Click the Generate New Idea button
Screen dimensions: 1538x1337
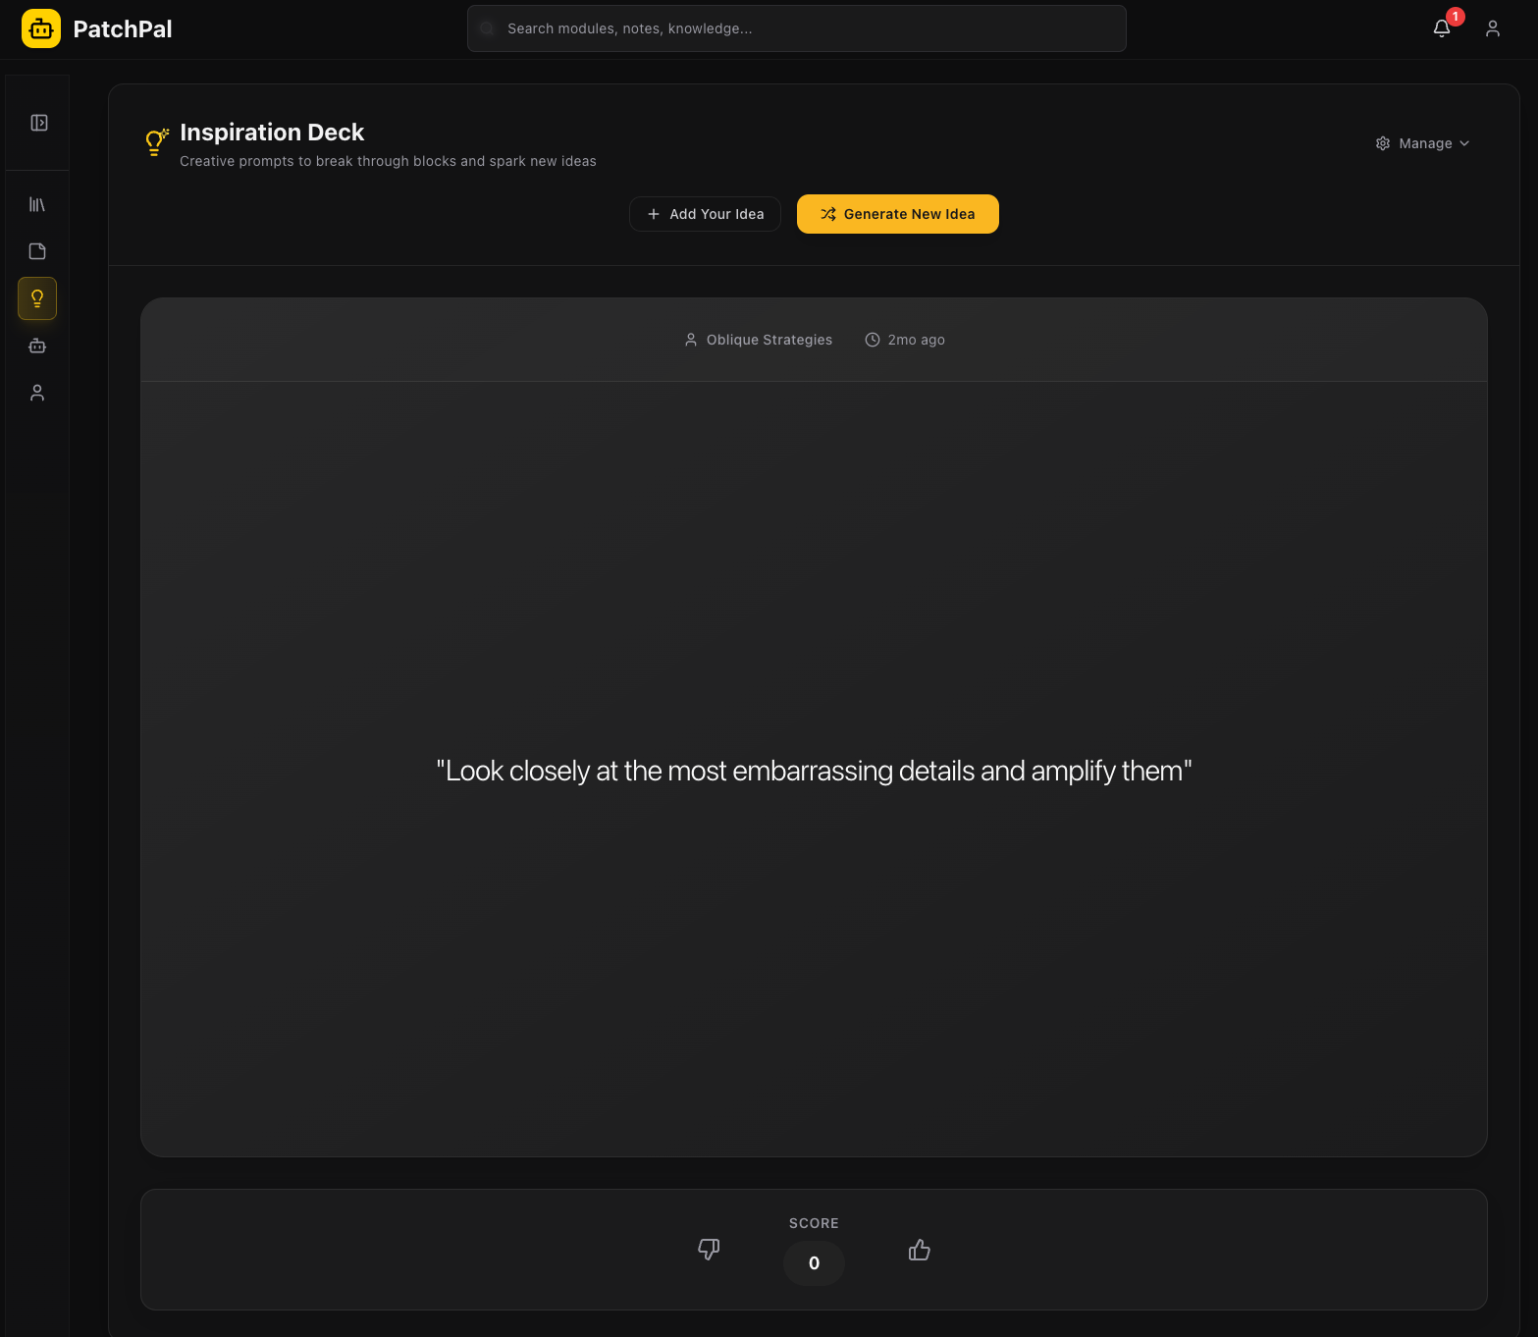click(897, 214)
